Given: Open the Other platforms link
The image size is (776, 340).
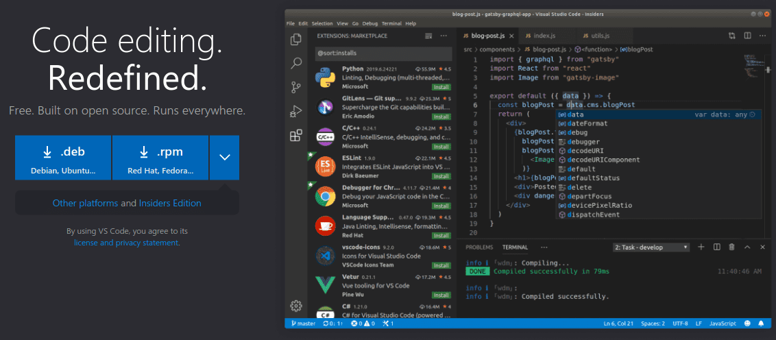Looking at the screenshot, I should coord(85,203).
